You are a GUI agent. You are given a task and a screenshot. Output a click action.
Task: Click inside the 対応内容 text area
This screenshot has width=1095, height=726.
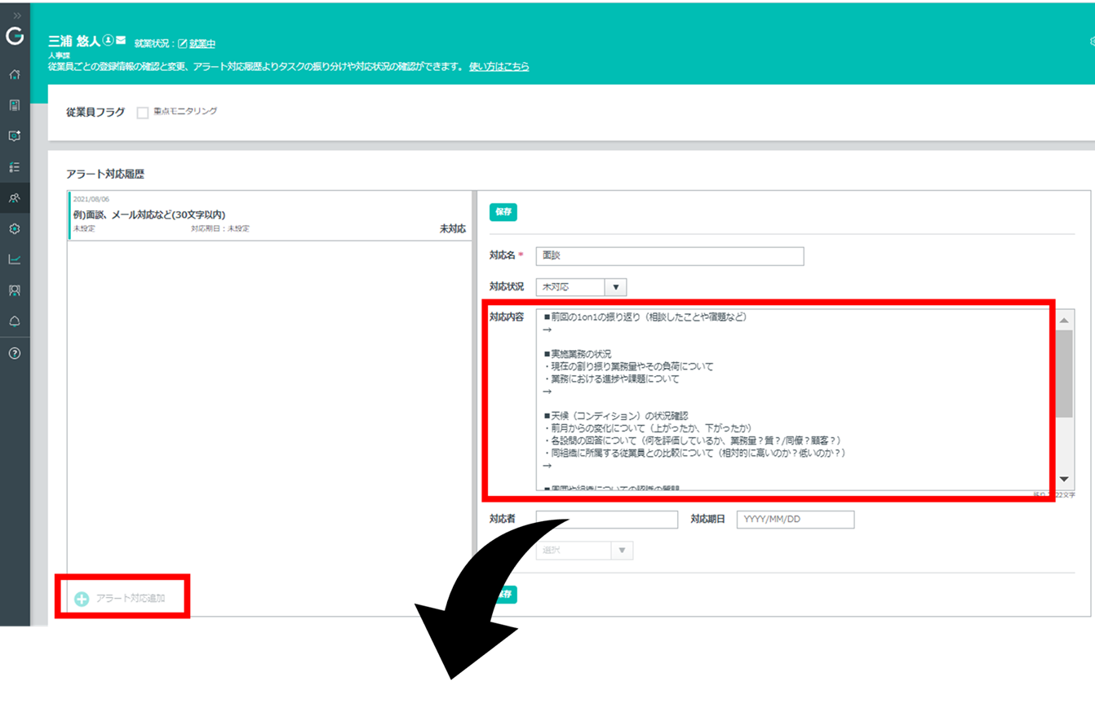click(794, 400)
